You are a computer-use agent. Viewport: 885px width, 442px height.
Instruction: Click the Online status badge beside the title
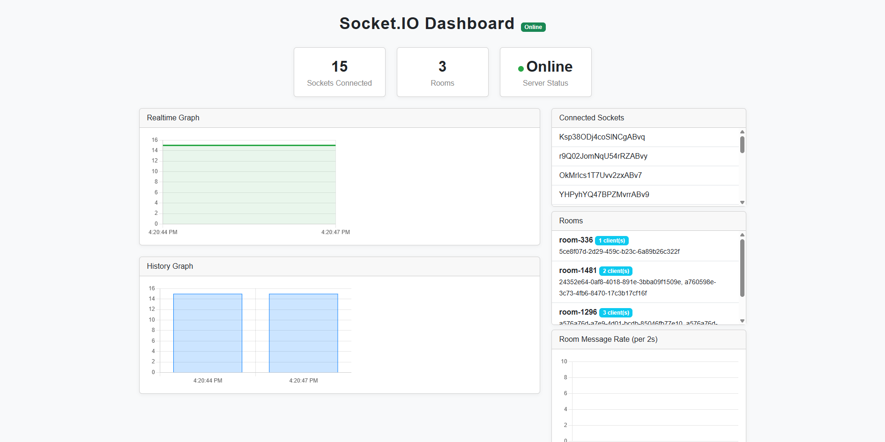(533, 27)
